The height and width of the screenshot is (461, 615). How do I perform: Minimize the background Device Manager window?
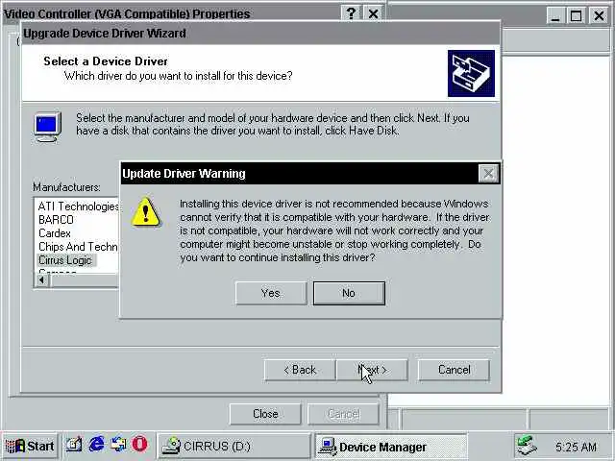(555, 16)
